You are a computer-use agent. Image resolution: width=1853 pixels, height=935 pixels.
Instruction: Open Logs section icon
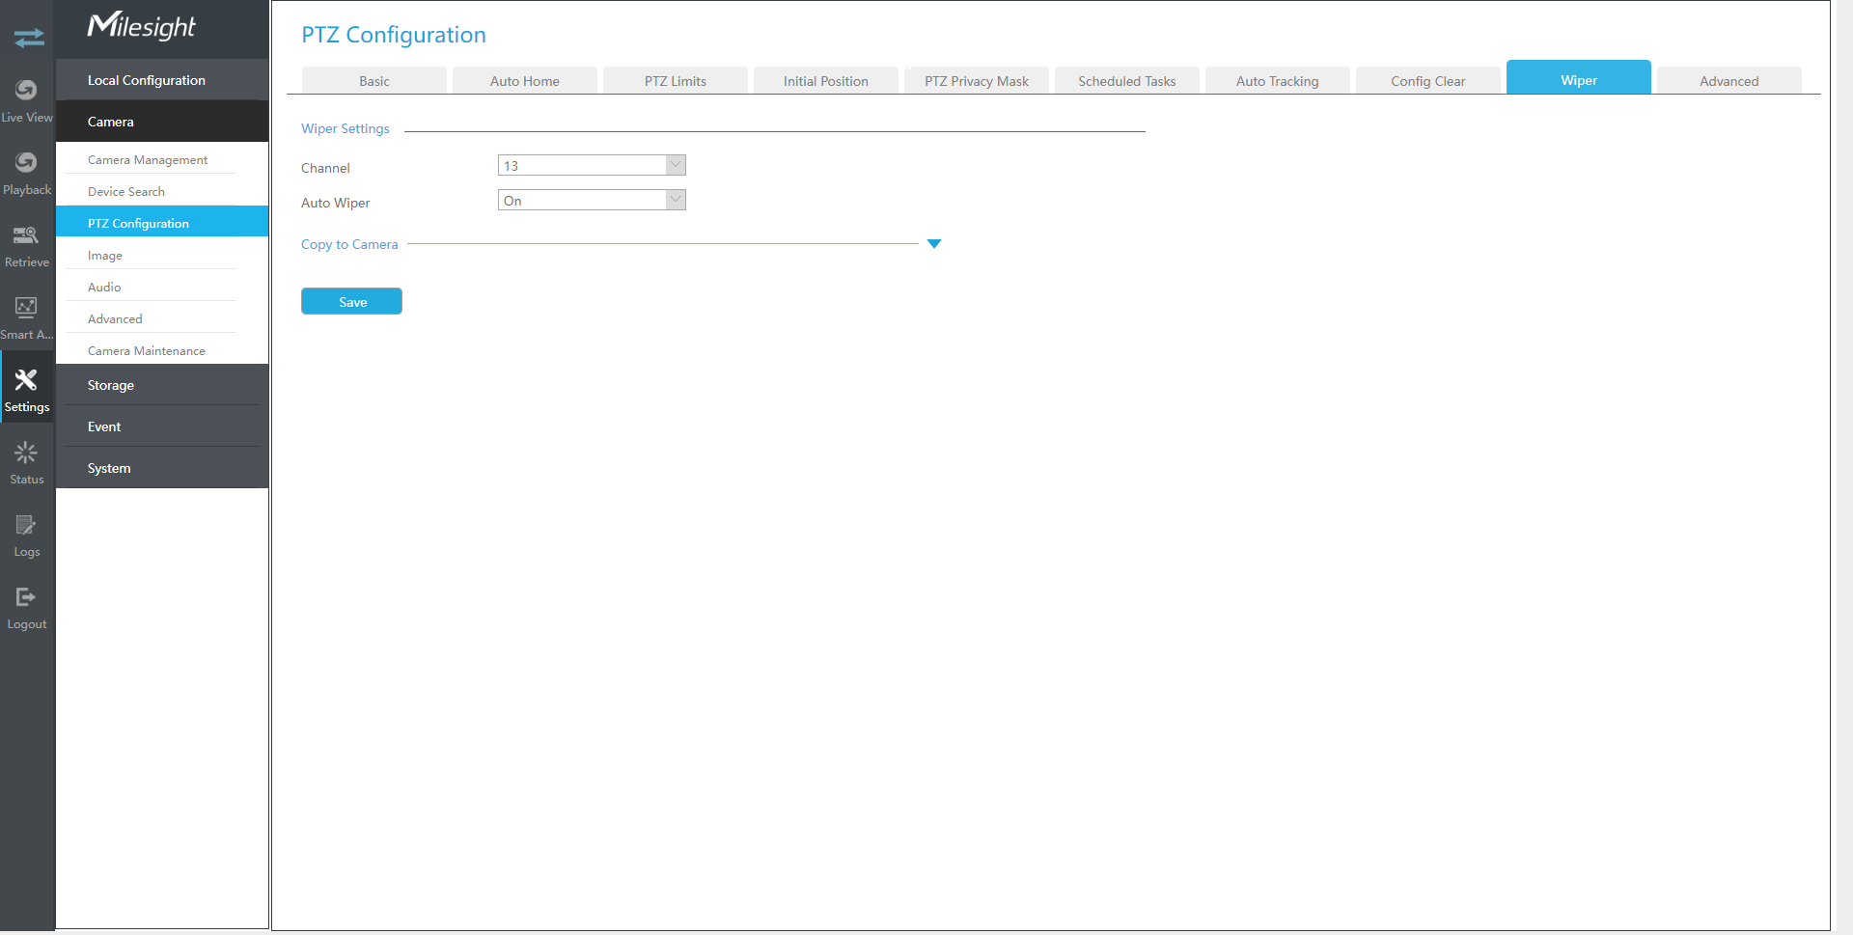27,524
